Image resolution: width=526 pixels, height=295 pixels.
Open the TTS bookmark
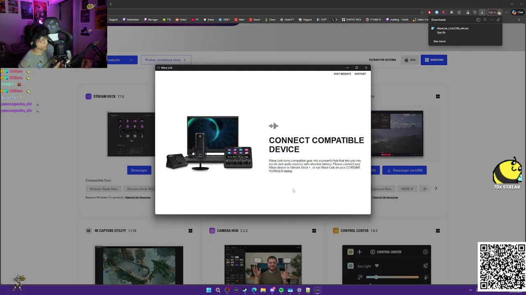(x=167, y=20)
